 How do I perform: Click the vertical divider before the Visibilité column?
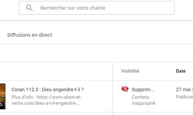click(112, 89)
